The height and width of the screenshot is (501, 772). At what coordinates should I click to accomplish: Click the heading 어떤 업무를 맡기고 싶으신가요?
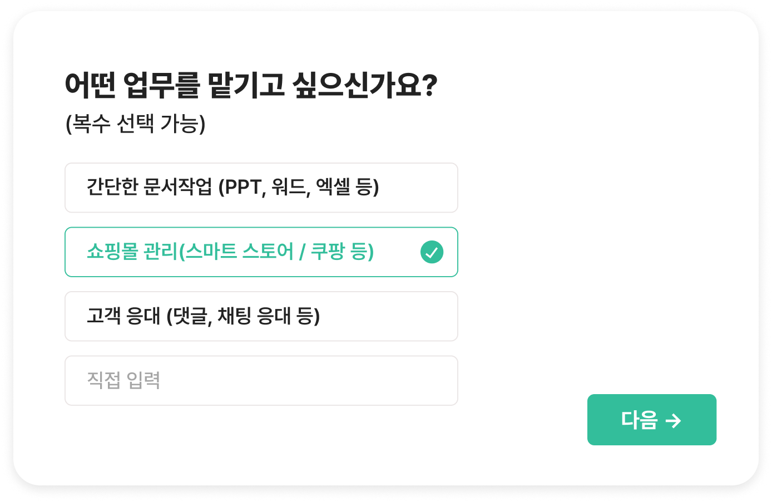pos(251,86)
